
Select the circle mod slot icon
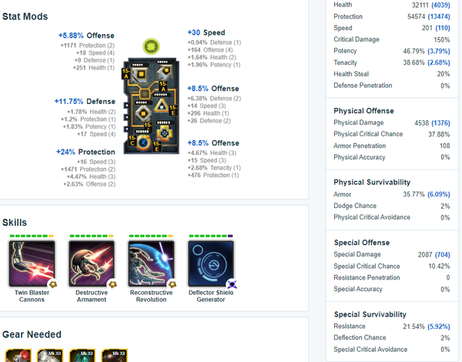pyautogui.click(x=143, y=143)
